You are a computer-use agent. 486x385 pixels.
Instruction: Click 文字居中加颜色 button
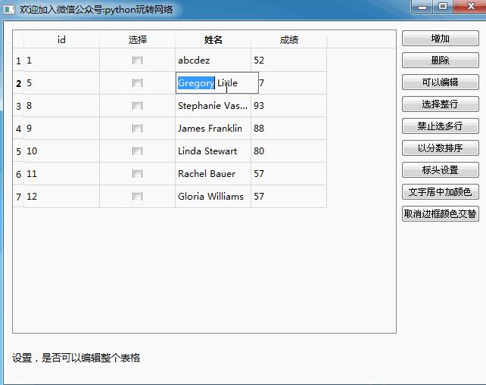click(x=441, y=192)
